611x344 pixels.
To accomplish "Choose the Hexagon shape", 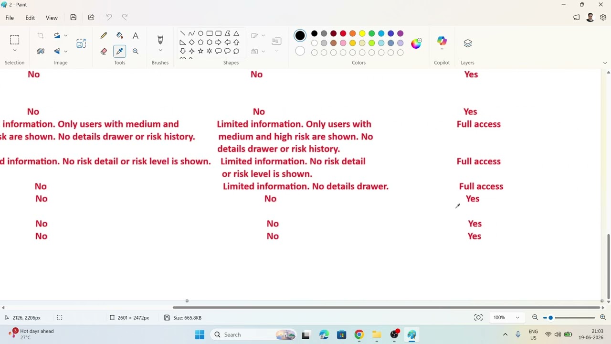I will click(x=210, y=42).
